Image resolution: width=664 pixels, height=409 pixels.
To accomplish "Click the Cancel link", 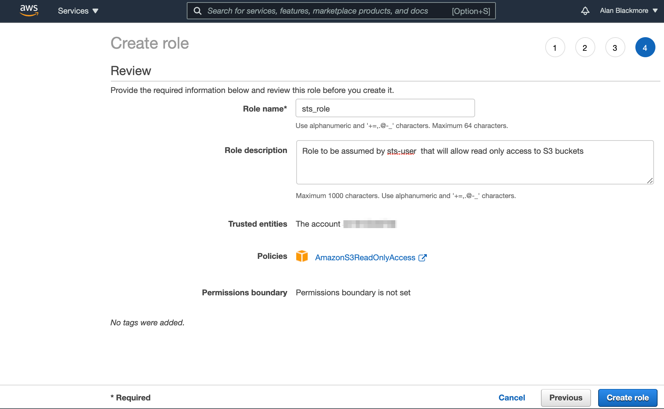I will click(512, 397).
